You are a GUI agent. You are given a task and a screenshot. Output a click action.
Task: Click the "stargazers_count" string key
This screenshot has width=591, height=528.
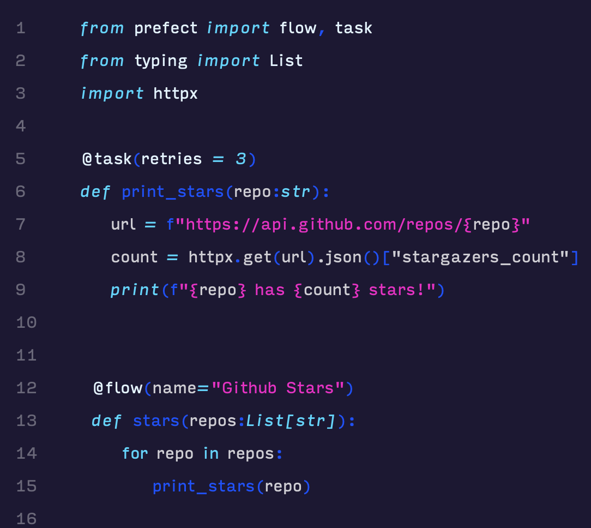click(x=480, y=257)
